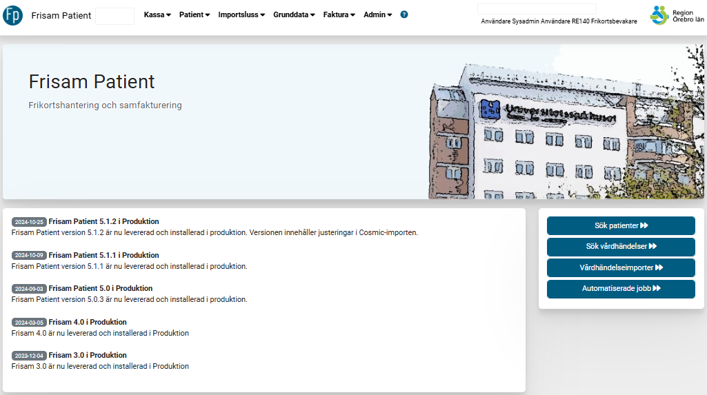Screen dimensions: 707x395
Task: Select the Frisam Patient 5.1.2 i Produktion headline
Action: coord(103,222)
